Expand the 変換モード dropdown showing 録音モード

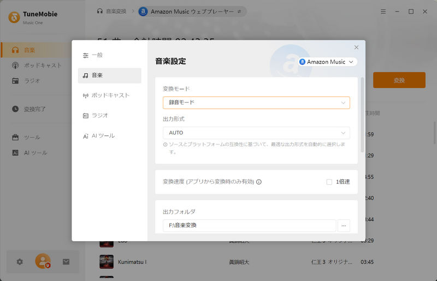[x=256, y=103]
